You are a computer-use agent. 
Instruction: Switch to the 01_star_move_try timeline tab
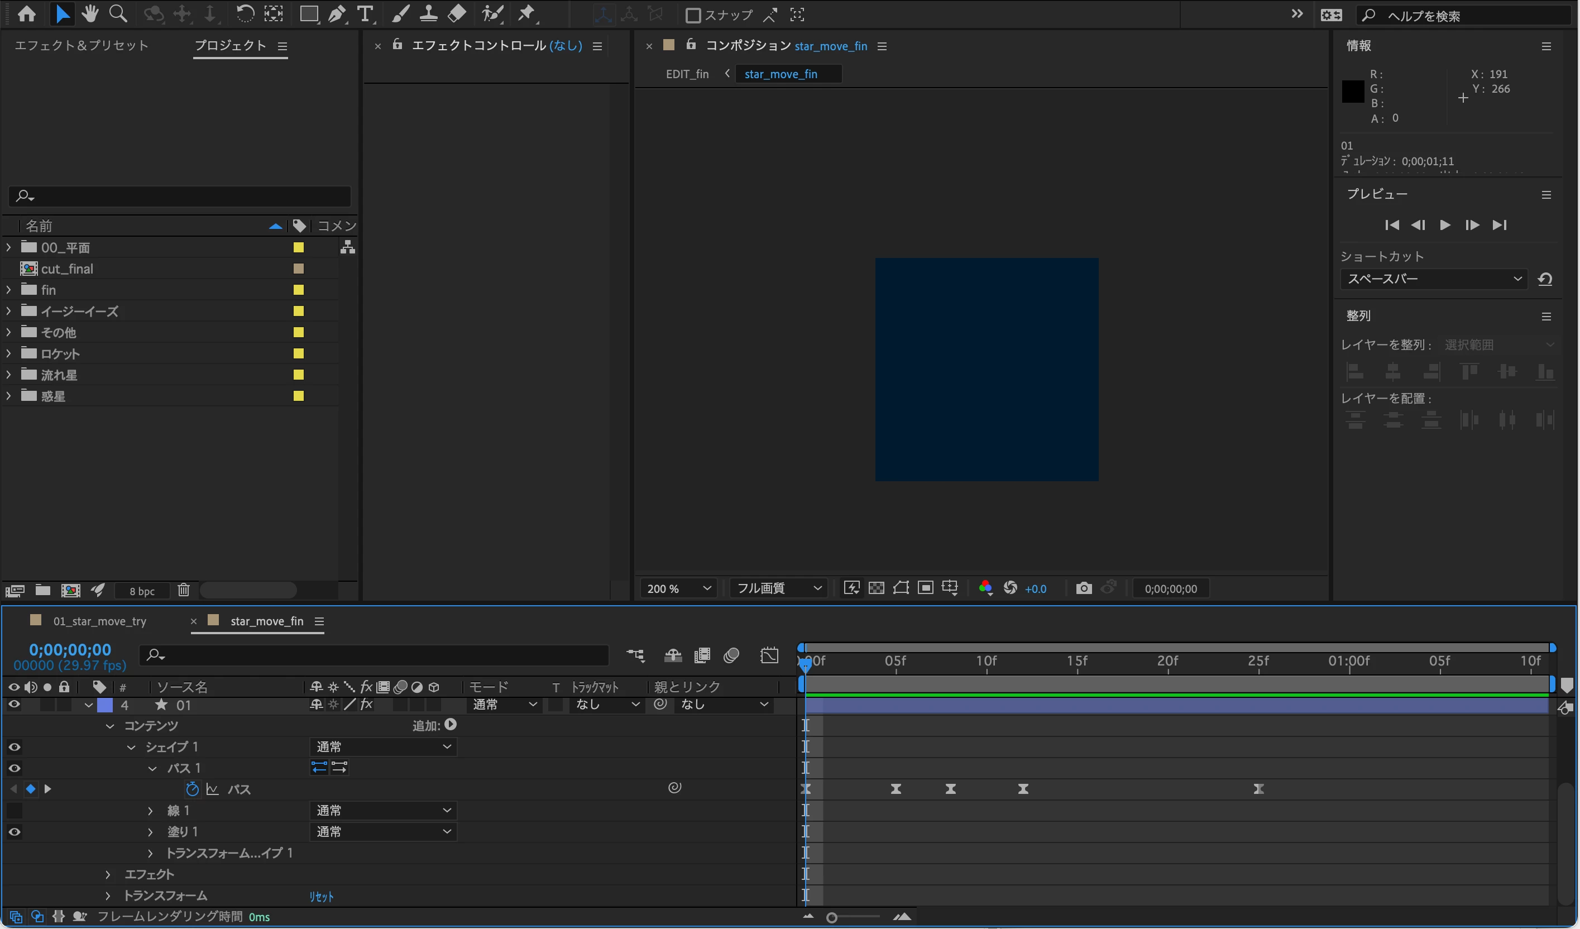click(x=99, y=621)
